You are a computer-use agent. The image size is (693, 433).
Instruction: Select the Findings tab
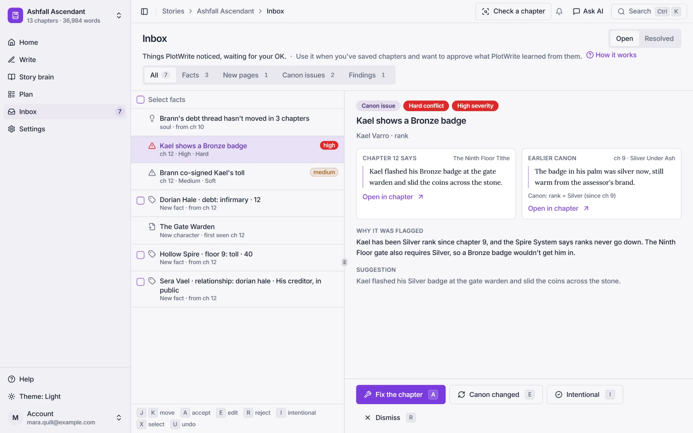coord(367,75)
